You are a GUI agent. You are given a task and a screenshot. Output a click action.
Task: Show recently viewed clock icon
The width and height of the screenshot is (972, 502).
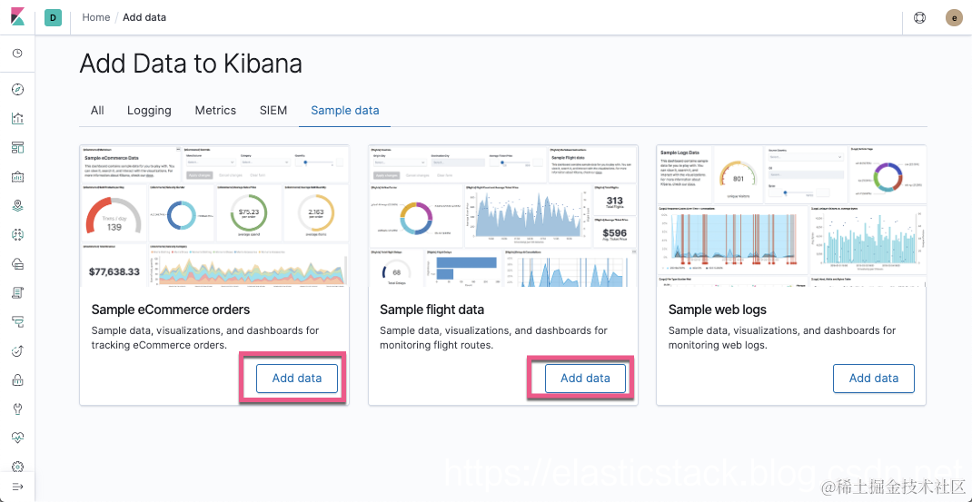[17, 54]
